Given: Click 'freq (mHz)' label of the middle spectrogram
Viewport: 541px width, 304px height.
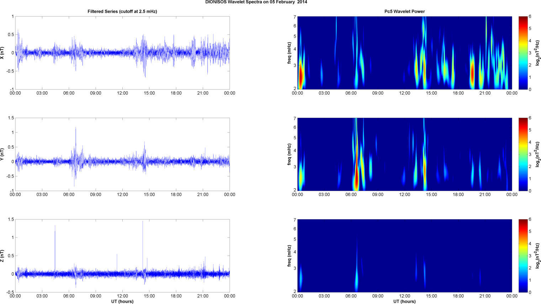Looking at the screenshot, I should (x=290, y=154).
